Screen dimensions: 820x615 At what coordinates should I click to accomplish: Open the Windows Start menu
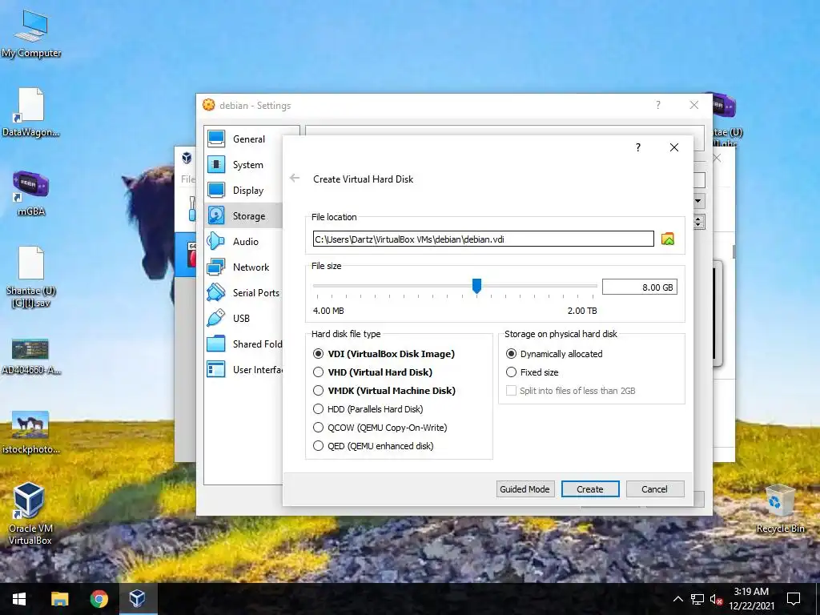pos(19,599)
